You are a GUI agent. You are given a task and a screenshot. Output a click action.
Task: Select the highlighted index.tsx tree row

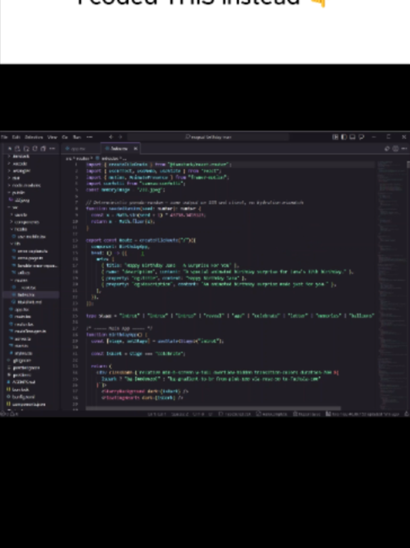click(x=30, y=295)
